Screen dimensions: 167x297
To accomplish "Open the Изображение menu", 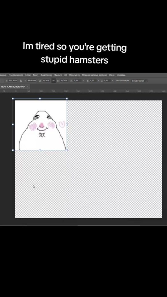I will pyautogui.click(x=16, y=75).
